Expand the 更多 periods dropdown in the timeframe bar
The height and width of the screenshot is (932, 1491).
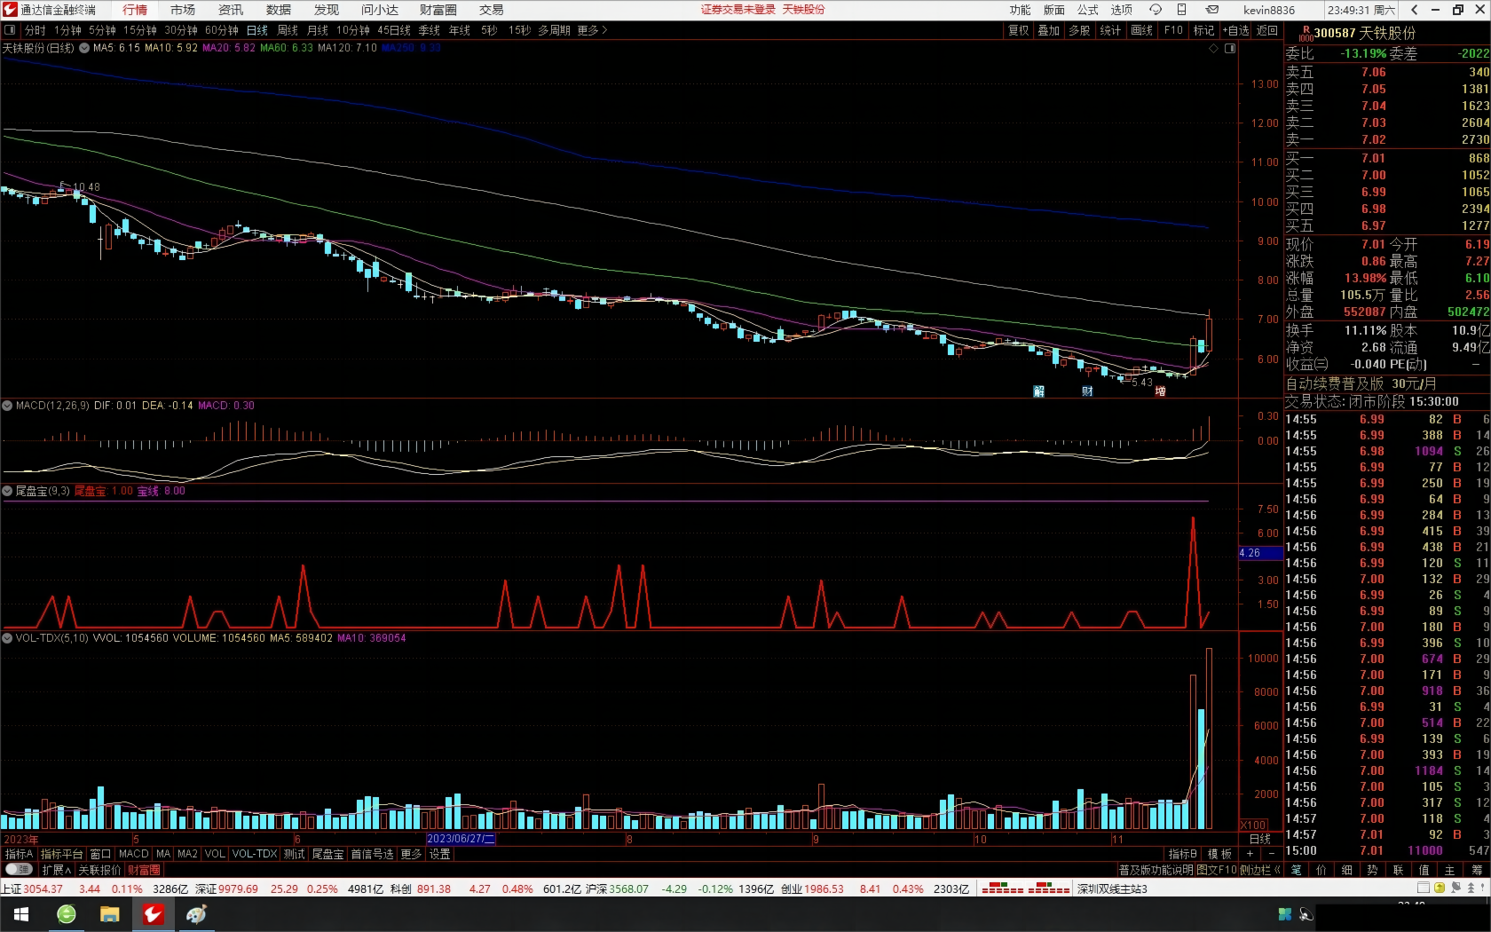click(592, 30)
